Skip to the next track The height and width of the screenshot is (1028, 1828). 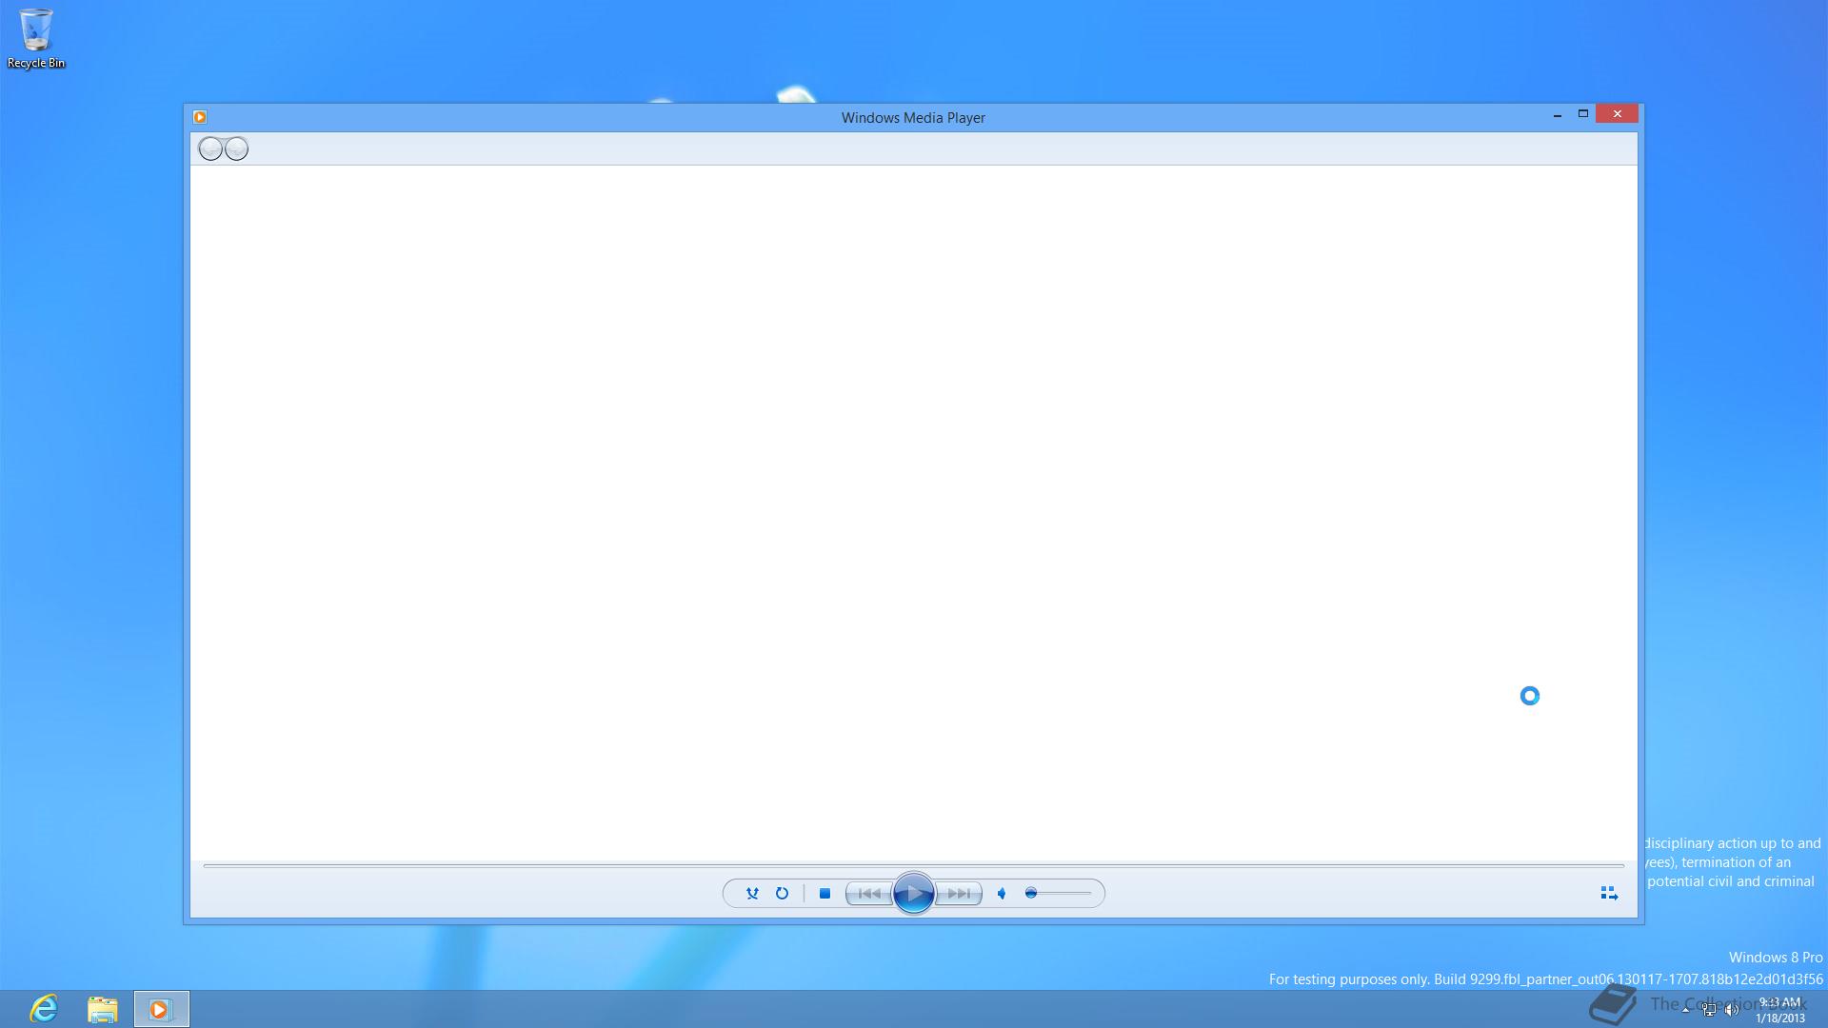(959, 894)
